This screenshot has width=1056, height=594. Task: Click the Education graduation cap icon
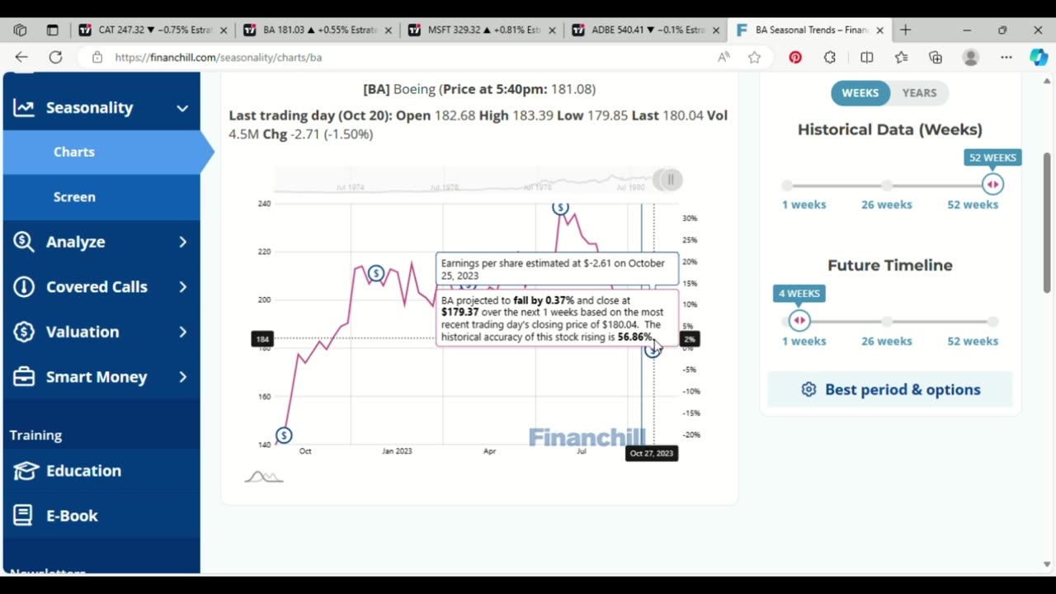click(x=26, y=470)
